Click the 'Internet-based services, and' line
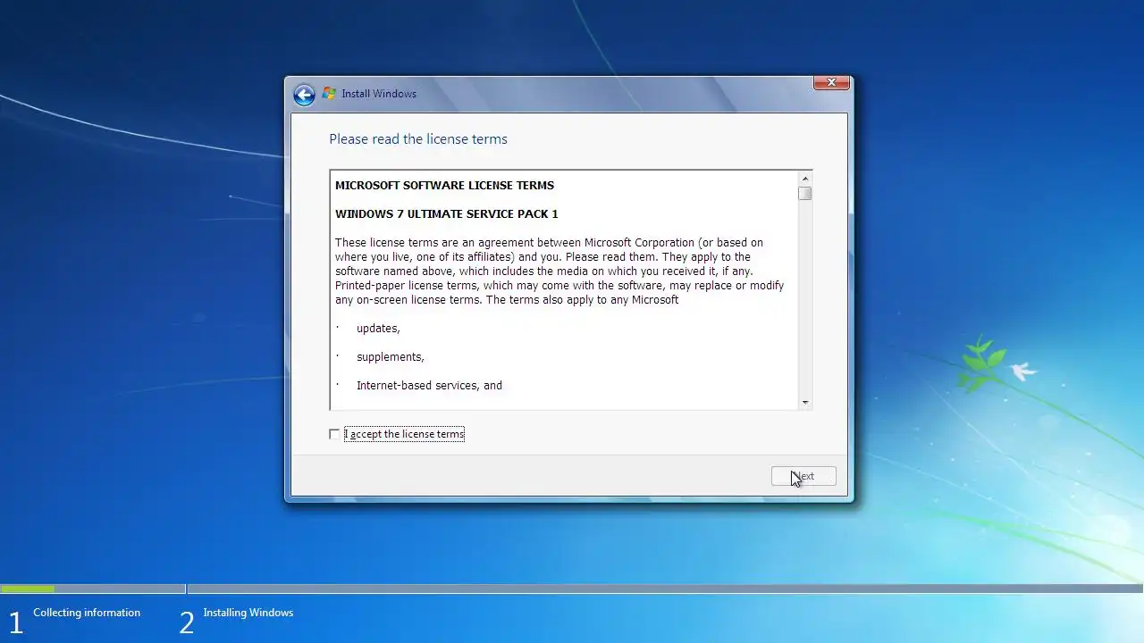The width and height of the screenshot is (1144, 643). 429,386
